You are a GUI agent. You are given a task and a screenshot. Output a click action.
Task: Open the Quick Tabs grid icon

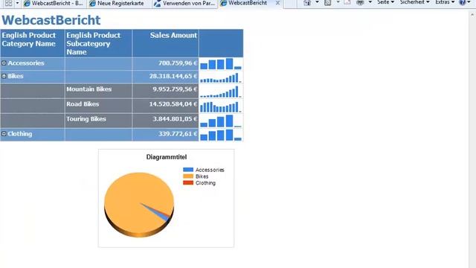(8, 3)
